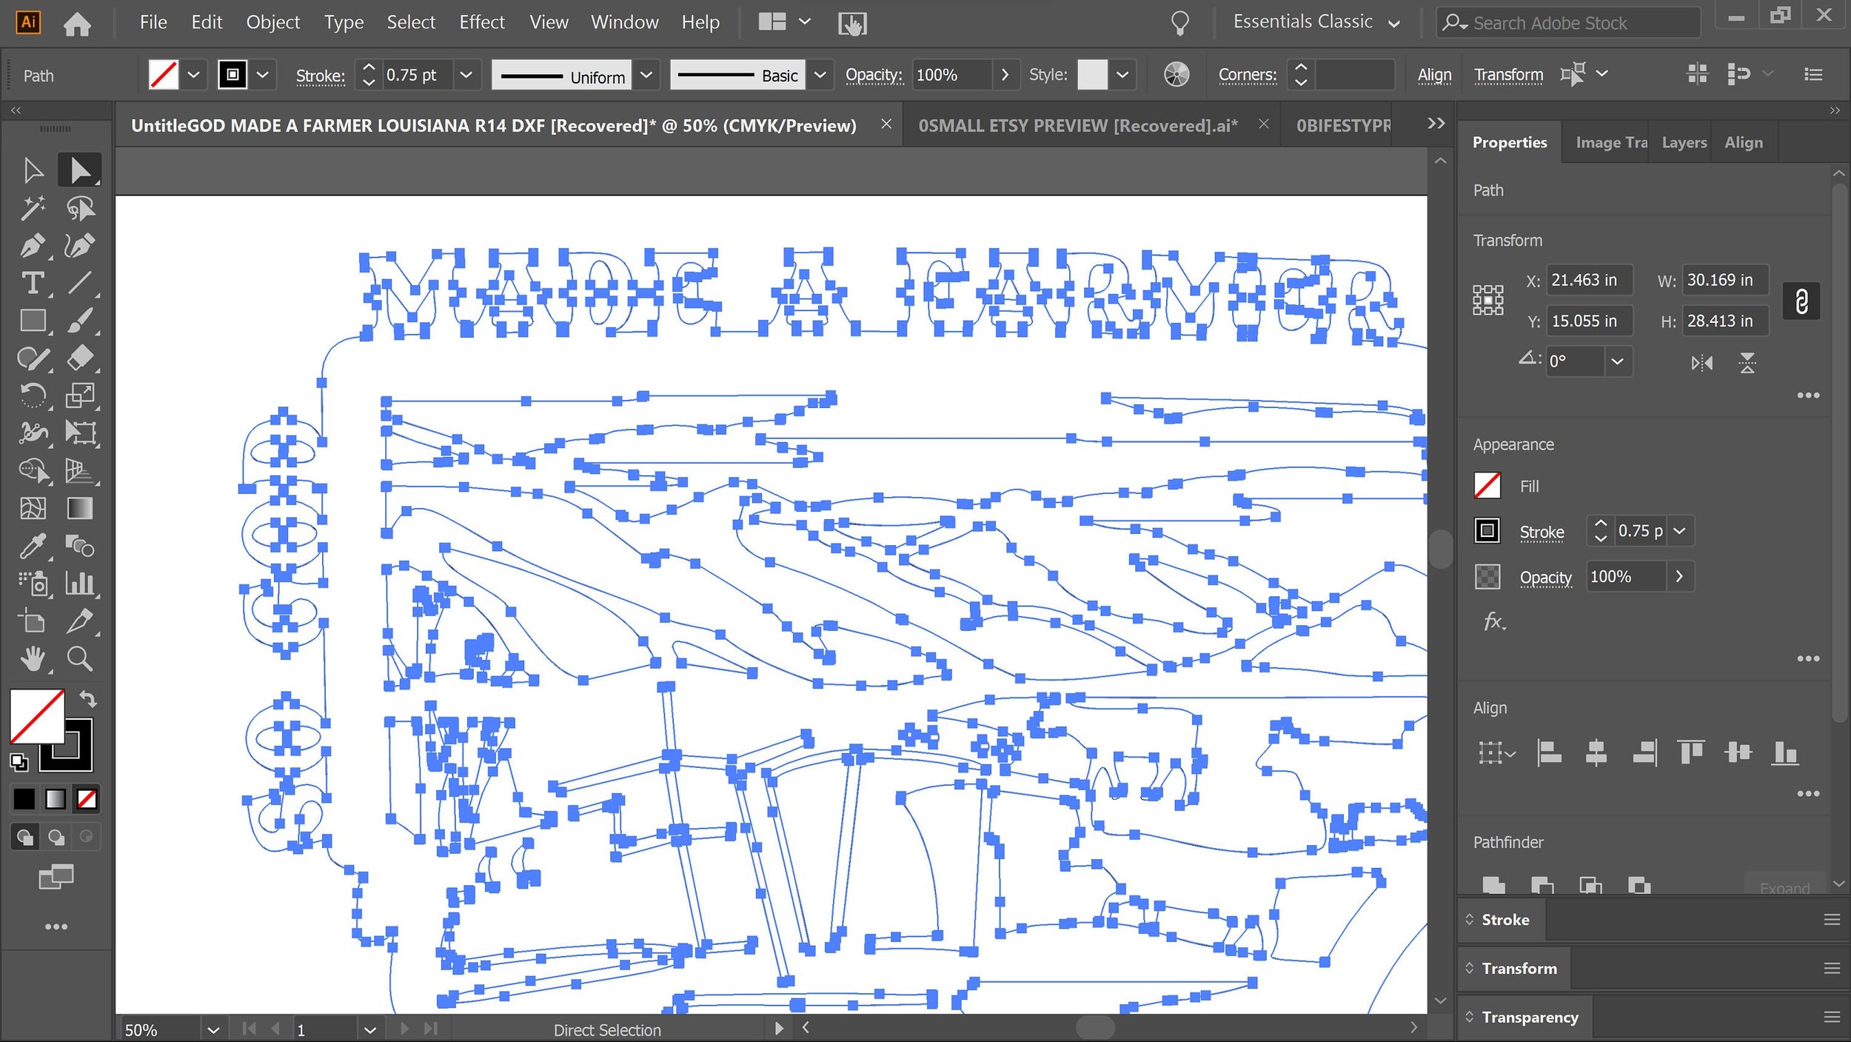Select the Mesh tool
This screenshot has width=1851, height=1042.
click(x=33, y=509)
